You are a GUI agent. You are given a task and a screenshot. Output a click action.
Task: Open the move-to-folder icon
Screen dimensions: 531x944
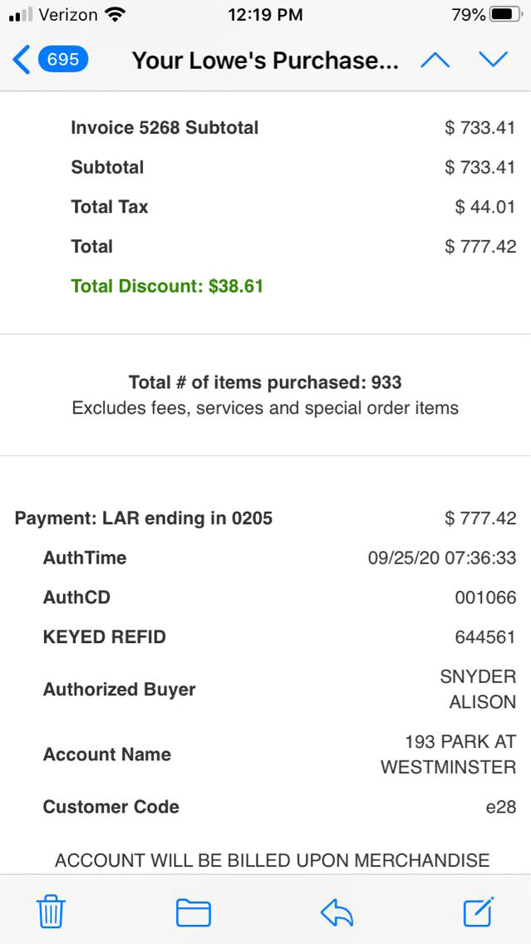(193, 912)
